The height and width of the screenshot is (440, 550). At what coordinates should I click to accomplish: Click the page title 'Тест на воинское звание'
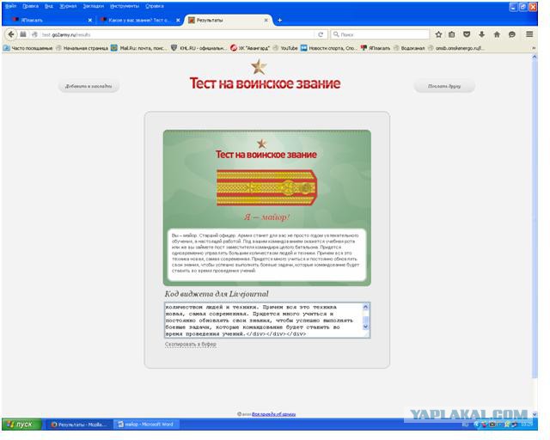tap(265, 83)
